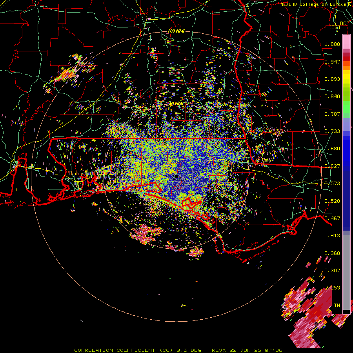Viewport: 353px width, 353px height.
Task: Click the 0.680 legend value
Action: tap(332, 149)
